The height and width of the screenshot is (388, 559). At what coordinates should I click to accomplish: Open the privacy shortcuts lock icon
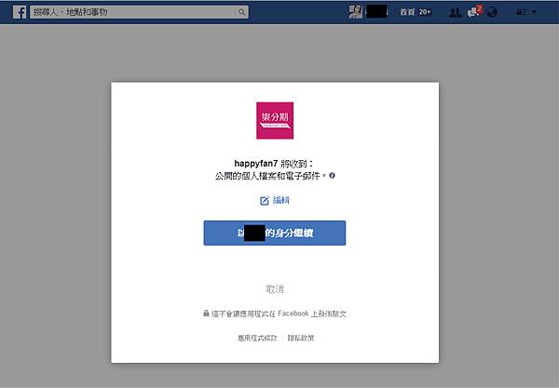tap(521, 12)
